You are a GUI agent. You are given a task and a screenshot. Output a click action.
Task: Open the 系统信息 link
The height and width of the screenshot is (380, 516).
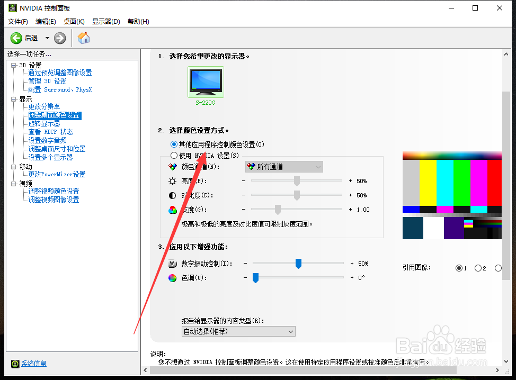[34, 364]
